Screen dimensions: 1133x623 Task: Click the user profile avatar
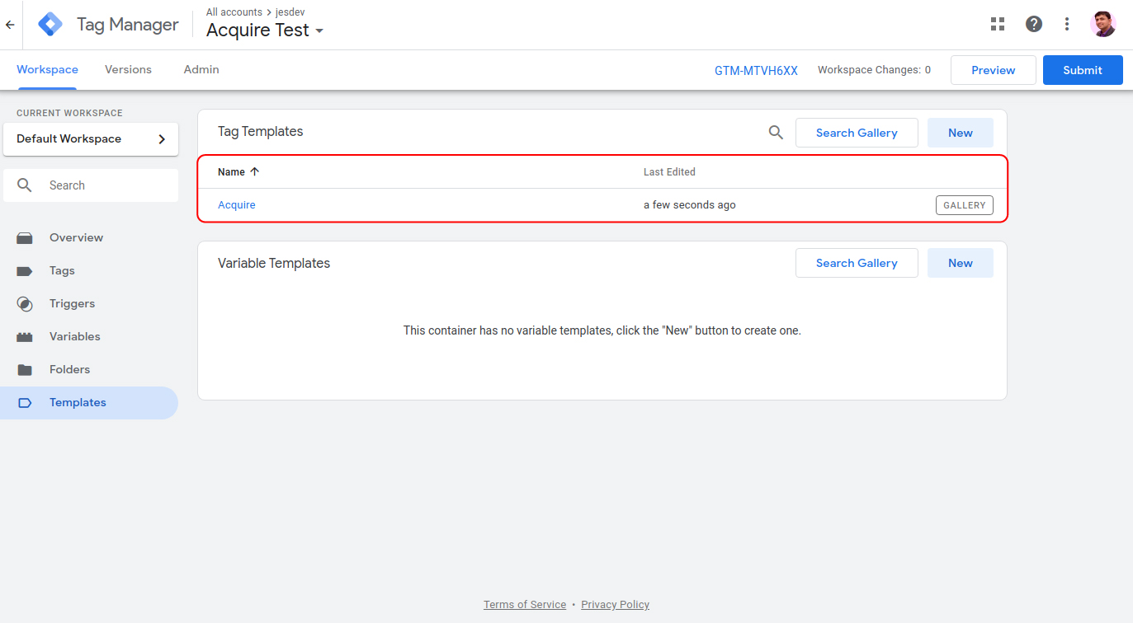click(1102, 24)
